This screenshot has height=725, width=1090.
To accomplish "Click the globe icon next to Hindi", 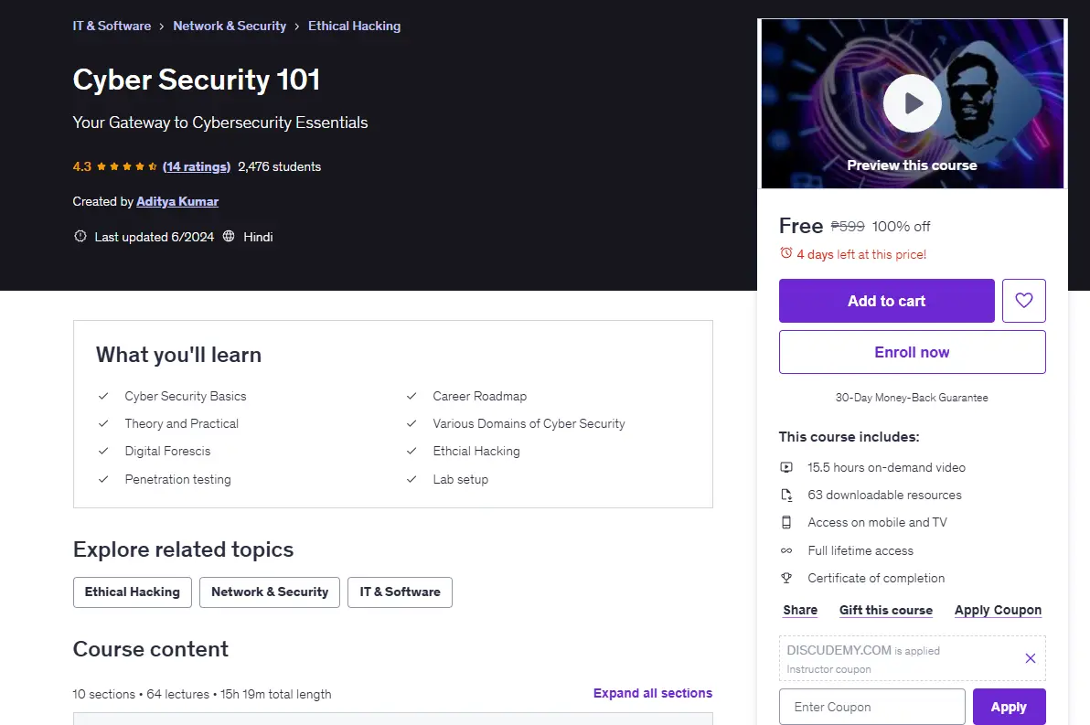I will click(x=229, y=237).
